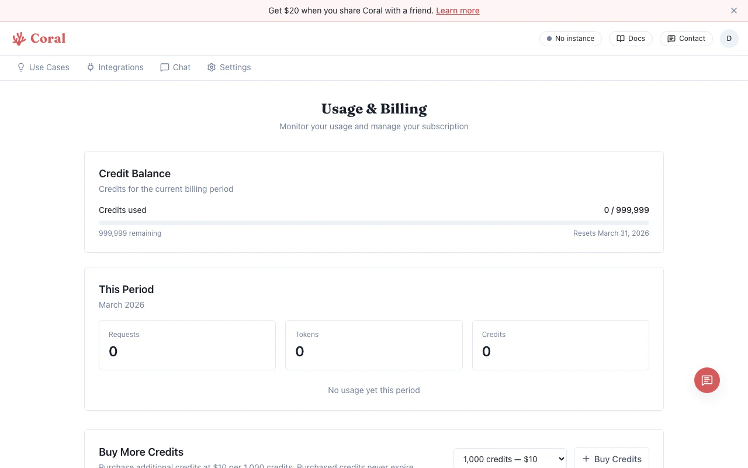Click the Docs book icon
748x468 pixels.
point(621,38)
